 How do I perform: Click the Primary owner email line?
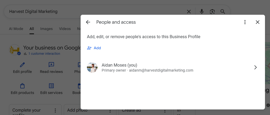click(x=148, y=70)
